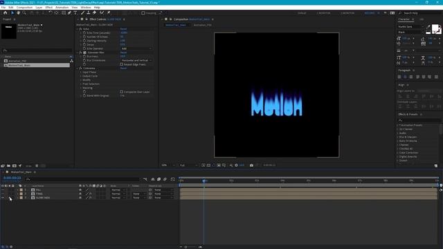
Task: Toggle the shy layers switch in timeline
Action: pos(153,179)
